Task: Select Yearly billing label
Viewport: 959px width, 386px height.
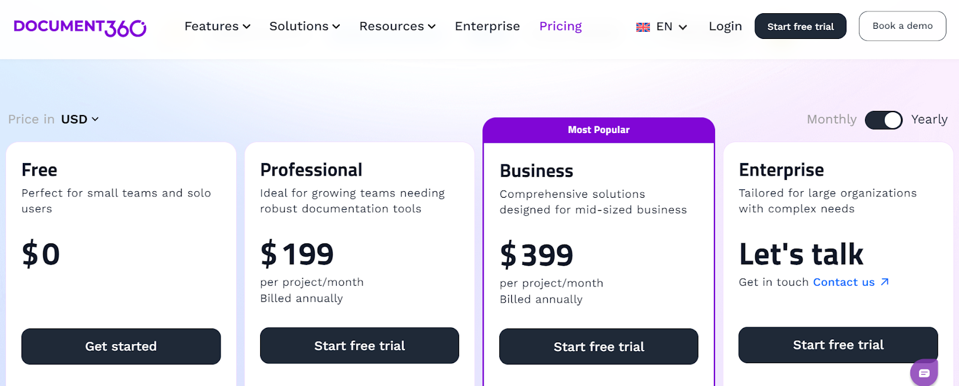Action: [x=929, y=119]
